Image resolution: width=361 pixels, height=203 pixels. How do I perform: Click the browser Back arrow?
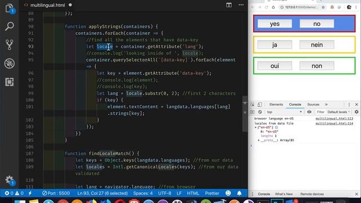253,7
